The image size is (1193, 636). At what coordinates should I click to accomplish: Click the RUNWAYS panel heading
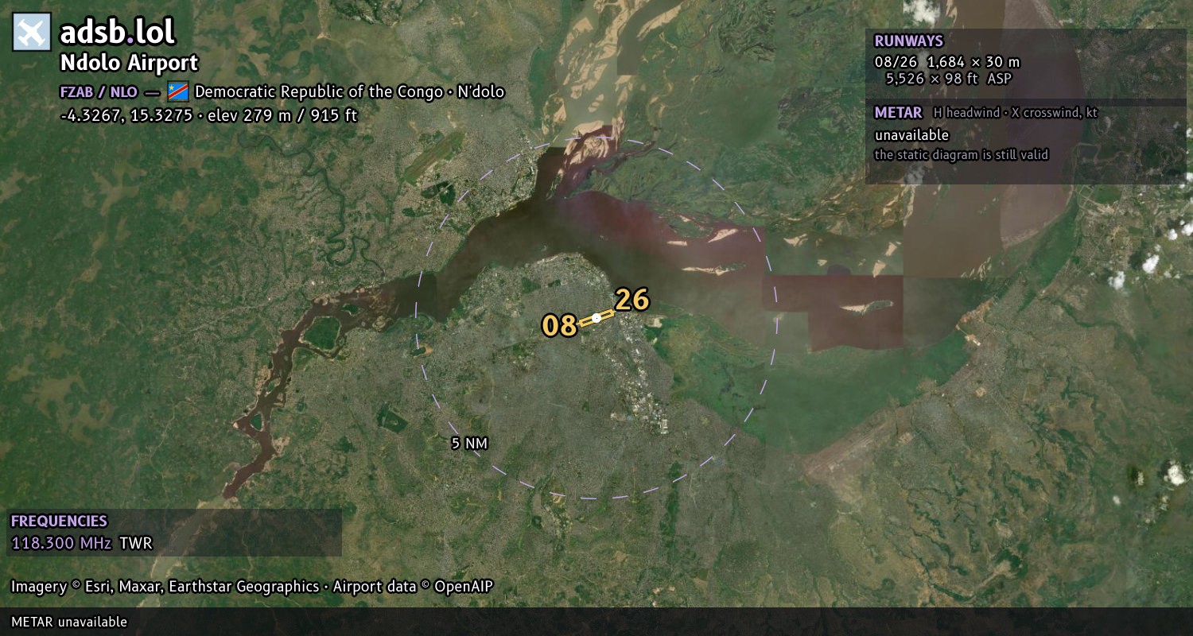click(x=908, y=41)
